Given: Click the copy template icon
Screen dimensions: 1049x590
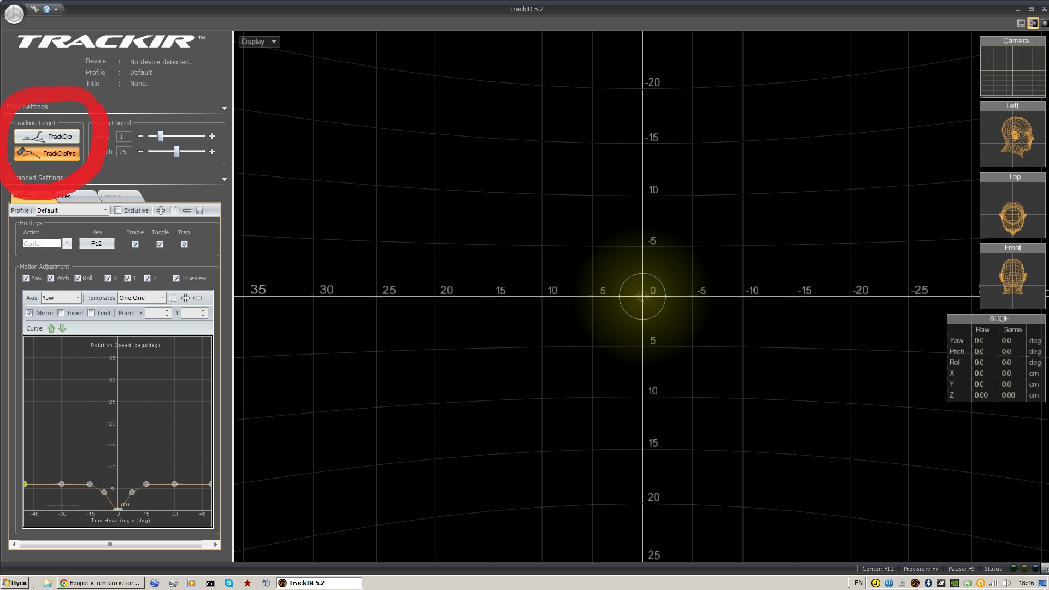Looking at the screenshot, I should coord(173,298).
